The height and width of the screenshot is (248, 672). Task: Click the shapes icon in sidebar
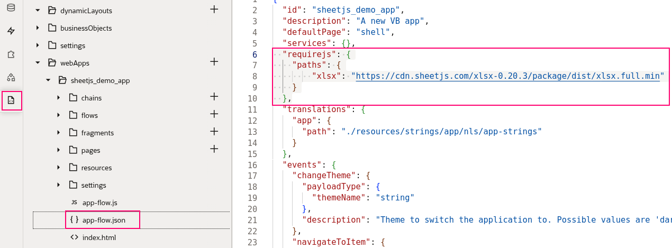point(11,77)
